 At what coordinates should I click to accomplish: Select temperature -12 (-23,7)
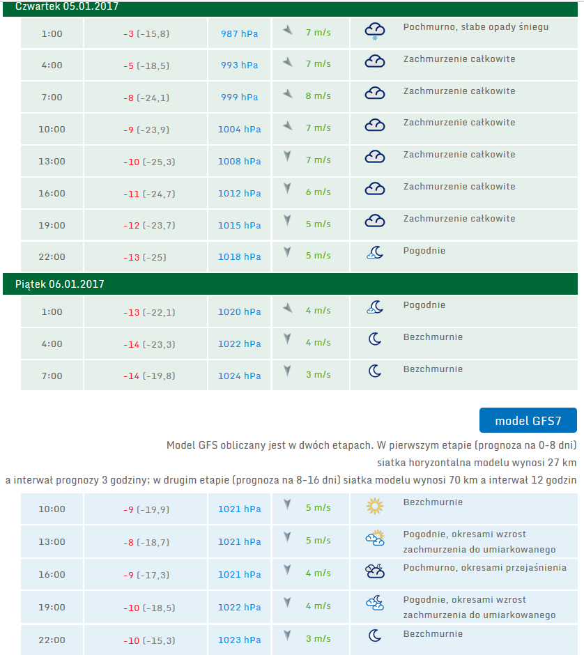pyautogui.click(x=149, y=226)
